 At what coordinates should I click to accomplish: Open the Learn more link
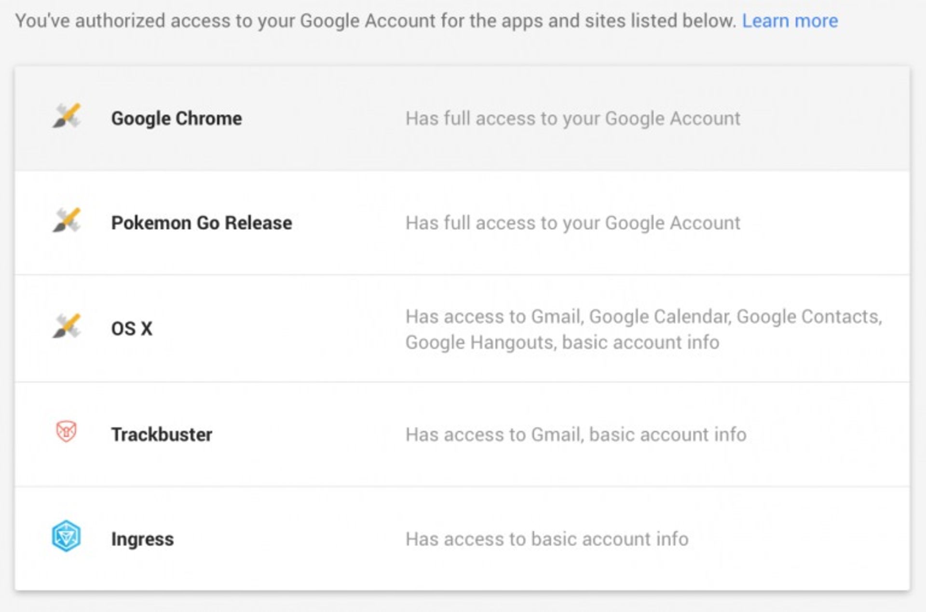tap(790, 21)
